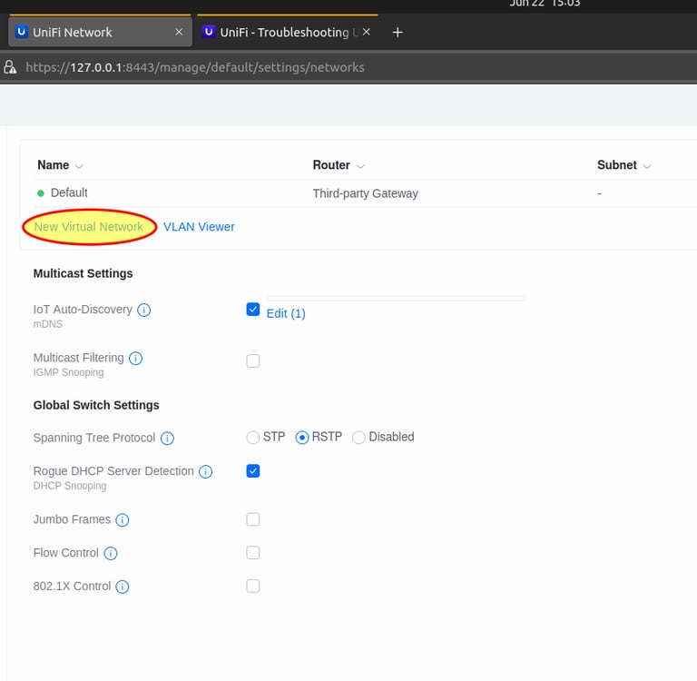Screen dimensions: 697x681
Task: Click the Multicast Settings heading
Action: pyautogui.click(x=83, y=273)
